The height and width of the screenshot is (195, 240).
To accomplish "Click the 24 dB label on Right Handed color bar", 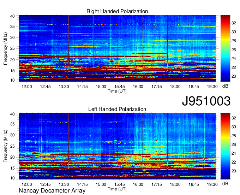I will (234, 59).
